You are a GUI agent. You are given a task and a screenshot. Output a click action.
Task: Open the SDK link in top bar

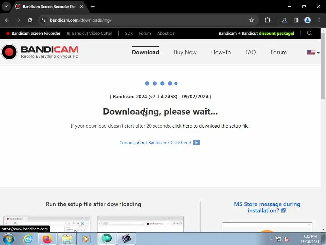pos(129,33)
